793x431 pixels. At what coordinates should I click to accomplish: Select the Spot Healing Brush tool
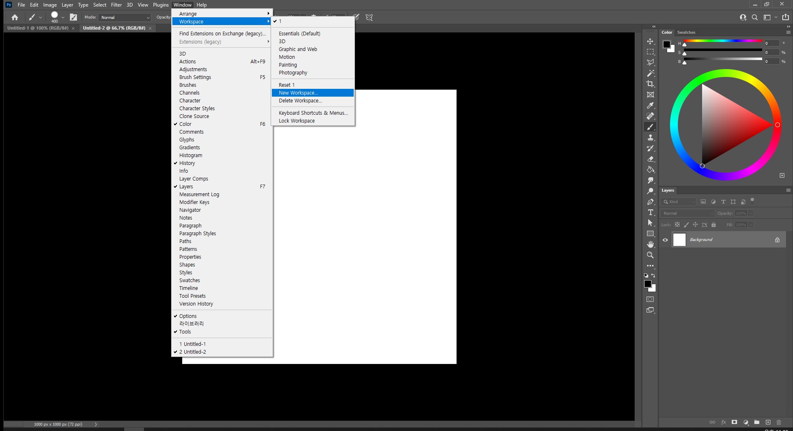coord(650,116)
